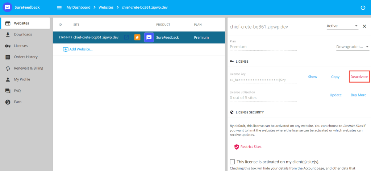Image resolution: width=371 pixels, height=171 pixels.
Task: Open site in new tab icon
Action: (x=126, y=37)
